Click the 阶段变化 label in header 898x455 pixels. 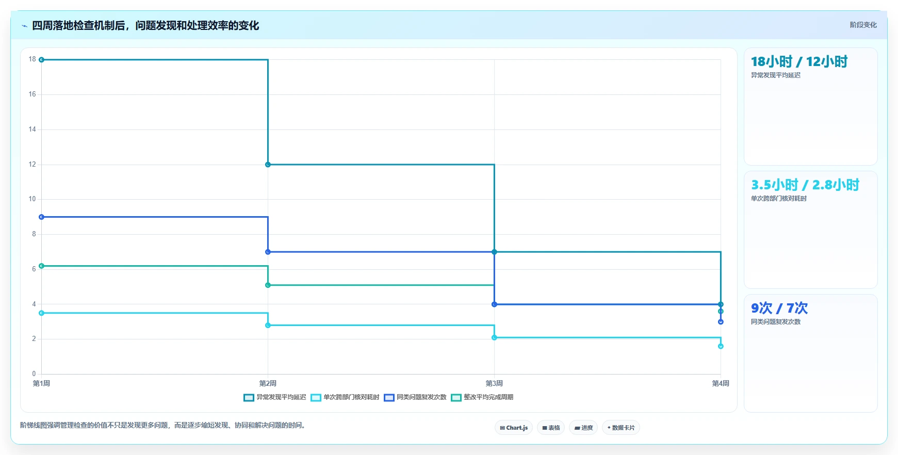click(x=863, y=25)
